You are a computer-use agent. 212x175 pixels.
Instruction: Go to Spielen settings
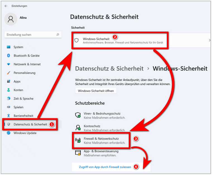click(18, 107)
